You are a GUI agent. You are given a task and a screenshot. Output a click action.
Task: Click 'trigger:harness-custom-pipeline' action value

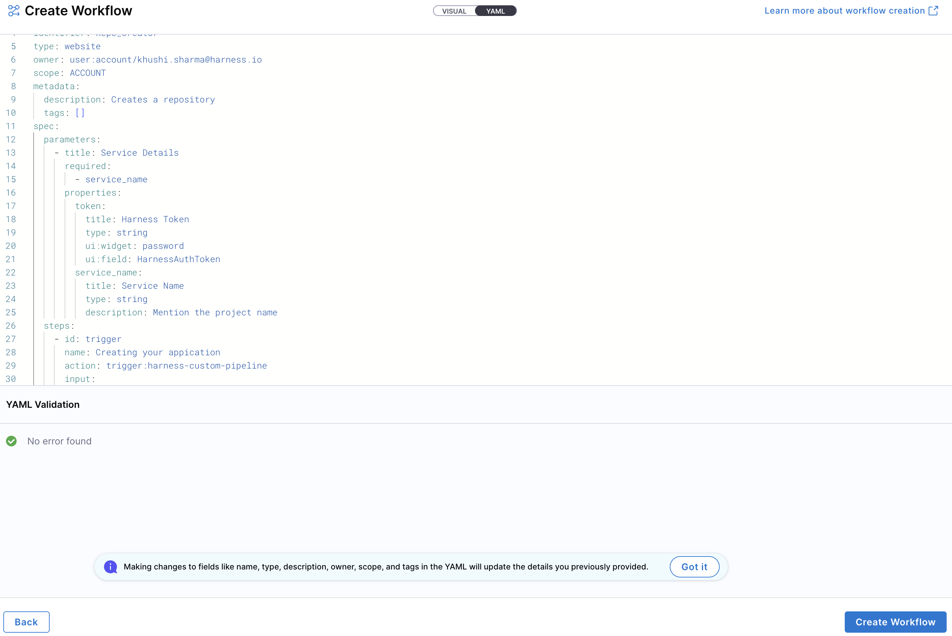pyautogui.click(x=187, y=366)
